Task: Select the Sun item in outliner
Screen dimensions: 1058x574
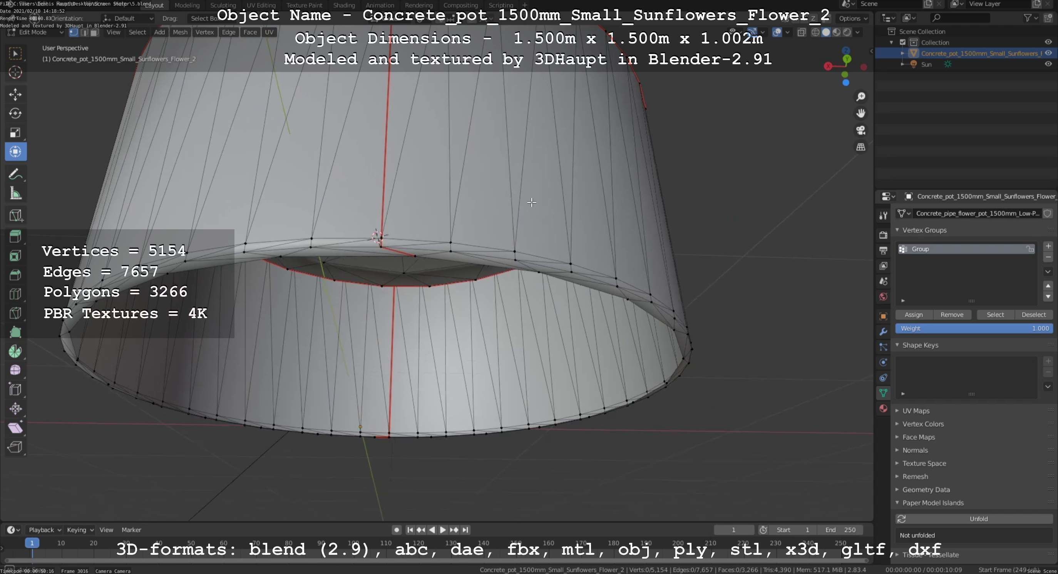Action: click(926, 64)
